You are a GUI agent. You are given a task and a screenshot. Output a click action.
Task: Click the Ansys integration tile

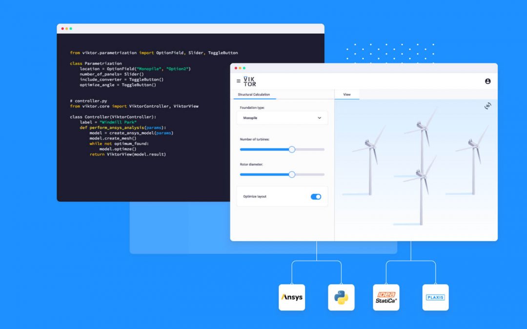click(292, 297)
